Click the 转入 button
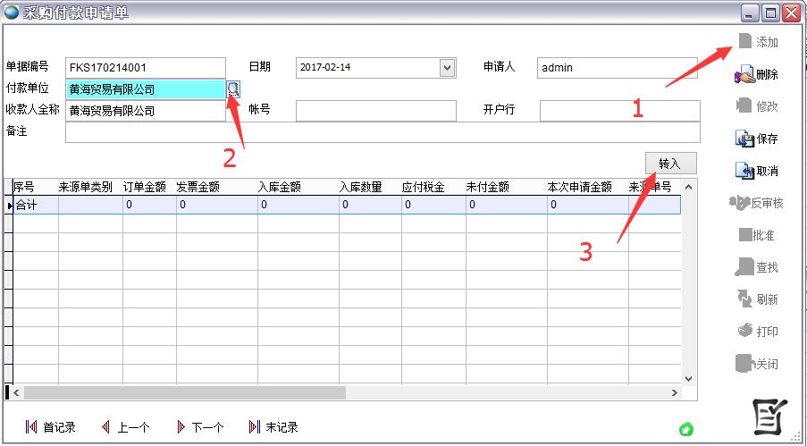The height and width of the screenshot is (446, 807). tap(669, 164)
